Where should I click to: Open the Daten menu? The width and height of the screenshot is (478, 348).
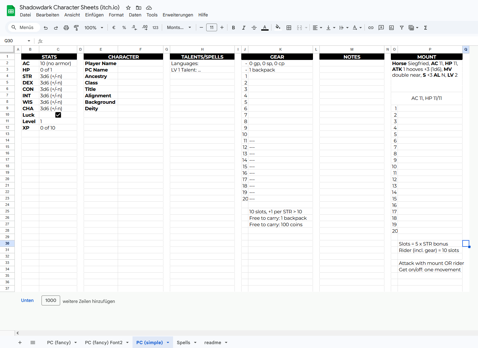[x=135, y=15]
